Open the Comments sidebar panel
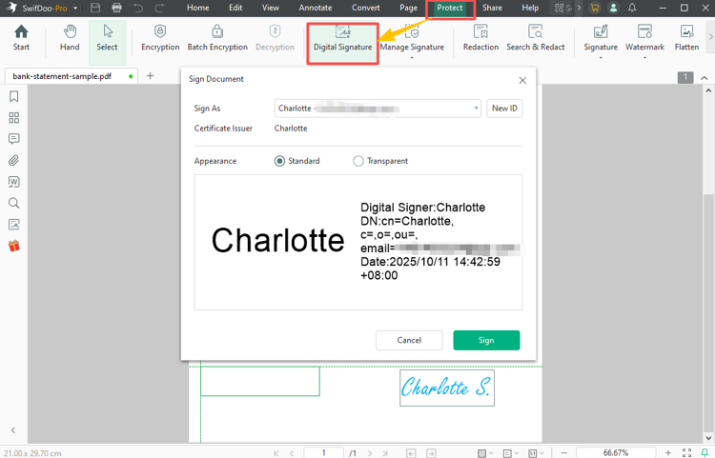Image resolution: width=715 pixels, height=458 pixels. pos(14,139)
